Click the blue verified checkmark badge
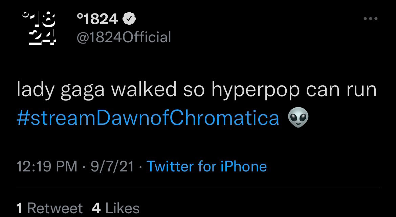 (x=129, y=19)
